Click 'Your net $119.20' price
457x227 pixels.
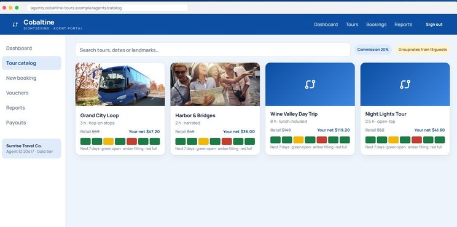334,130
